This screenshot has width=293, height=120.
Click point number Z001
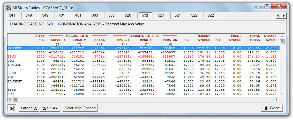pos(41,94)
